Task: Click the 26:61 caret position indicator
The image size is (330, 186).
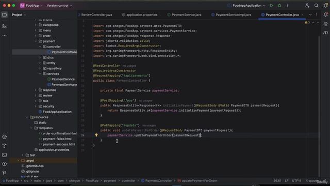Action: (x=277, y=181)
